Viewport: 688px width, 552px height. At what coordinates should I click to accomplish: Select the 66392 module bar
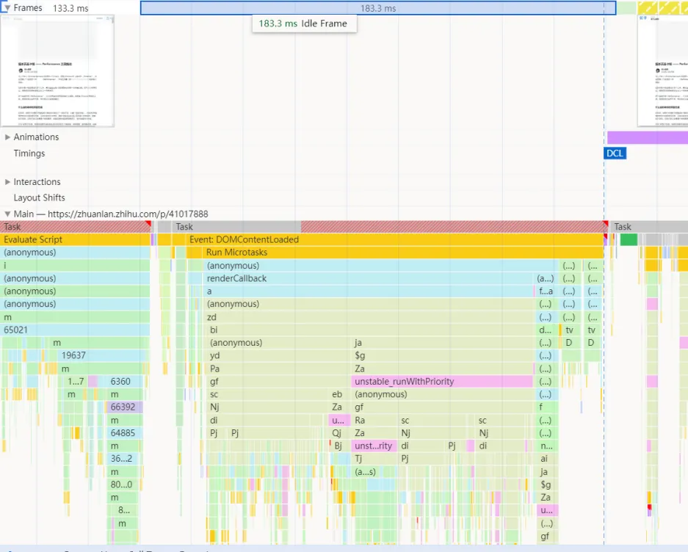pyautogui.click(x=124, y=407)
